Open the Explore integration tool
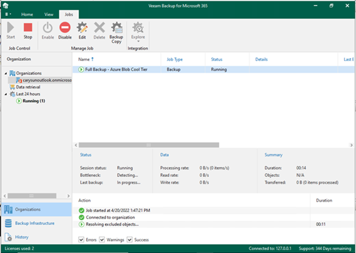The width and height of the screenshot is (356, 253). pos(138,32)
